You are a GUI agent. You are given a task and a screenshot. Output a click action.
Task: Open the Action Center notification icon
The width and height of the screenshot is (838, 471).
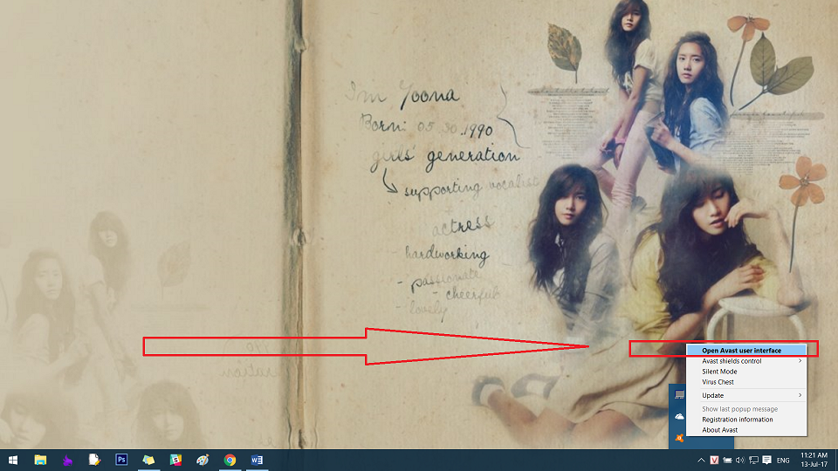[x=766, y=460]
